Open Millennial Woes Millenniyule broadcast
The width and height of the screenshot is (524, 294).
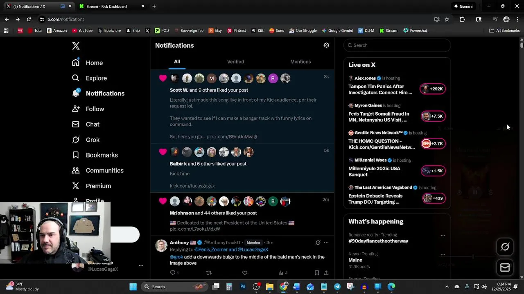click(397, 167)
